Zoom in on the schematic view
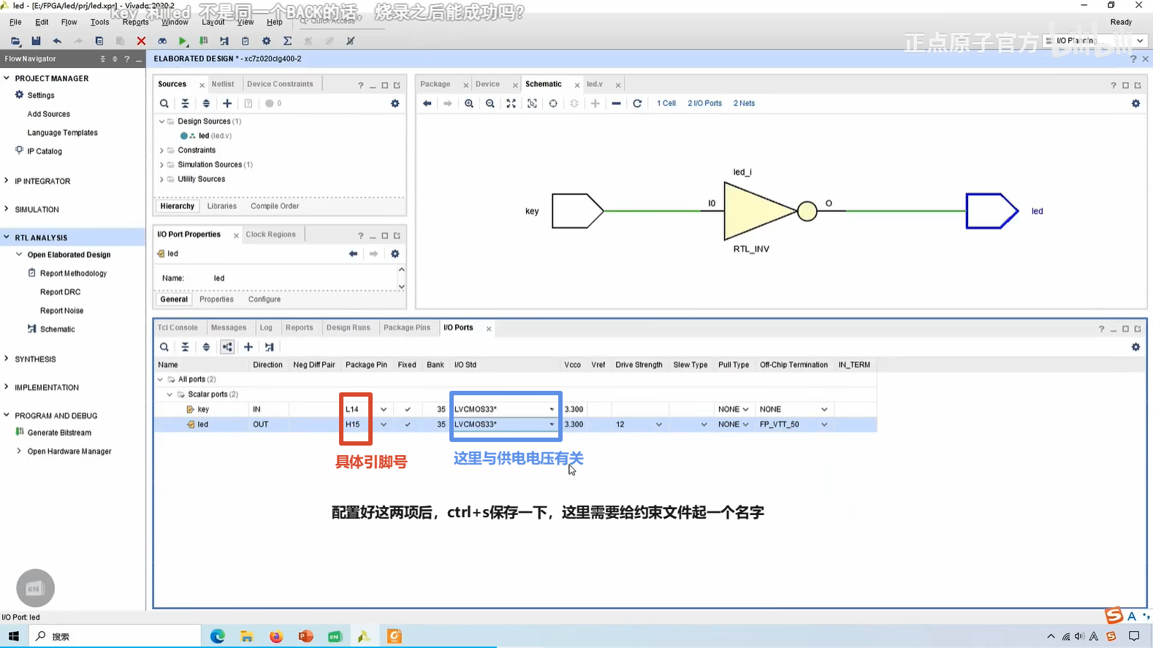Image resolution: width=1153 pixels, height=648 pixels. [x=469, y=104]
